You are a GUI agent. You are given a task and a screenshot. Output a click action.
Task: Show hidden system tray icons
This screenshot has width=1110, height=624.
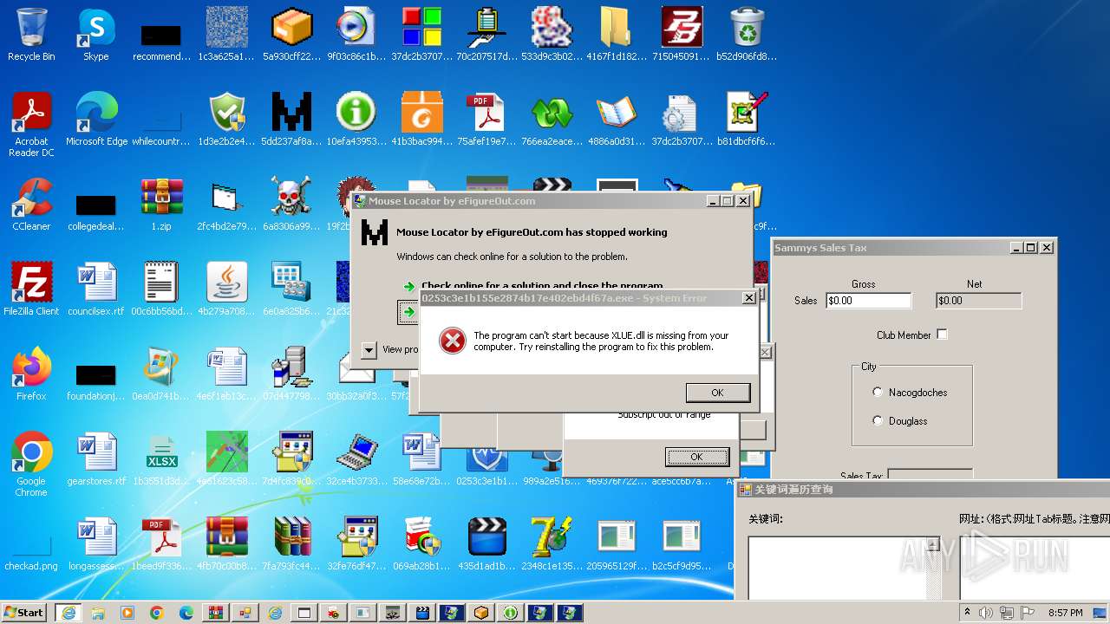point(968,613)
